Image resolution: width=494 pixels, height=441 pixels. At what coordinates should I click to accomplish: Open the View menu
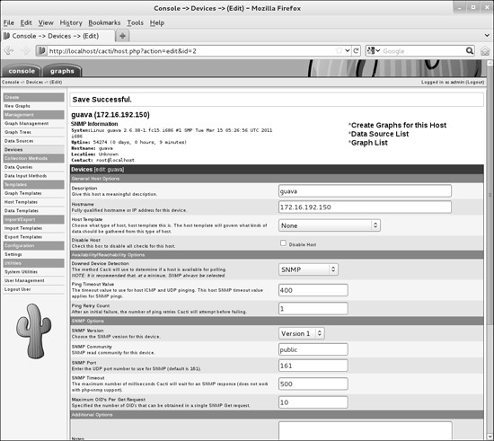click(x=46, y=22)
